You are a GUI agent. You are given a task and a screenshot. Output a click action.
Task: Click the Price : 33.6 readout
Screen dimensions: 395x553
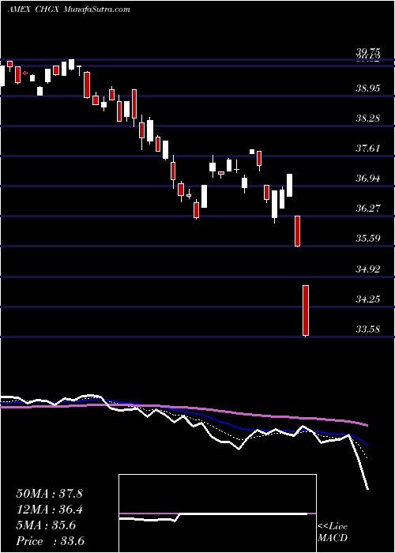[50, 541]
